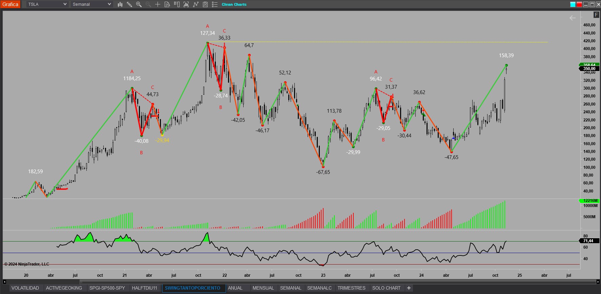Click the Grafica title label
Image resolution: width=601 pixels, height=294 pixels.
point(11,4)
